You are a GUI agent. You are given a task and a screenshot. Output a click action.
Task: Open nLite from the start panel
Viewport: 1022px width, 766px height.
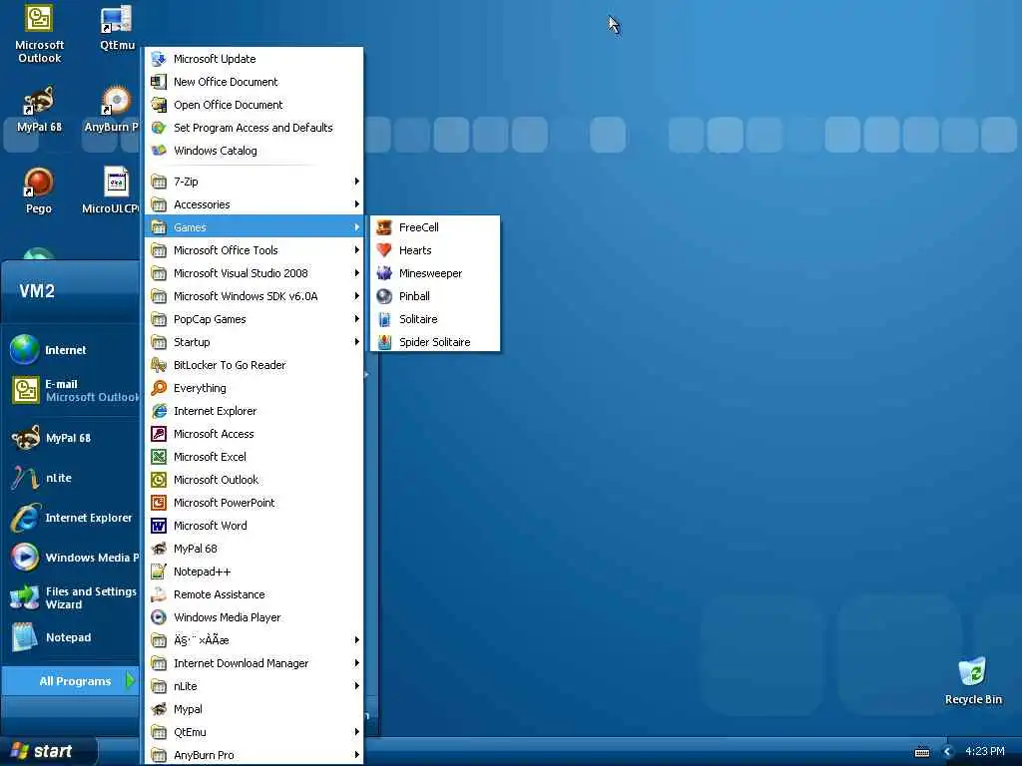[71, 478]
